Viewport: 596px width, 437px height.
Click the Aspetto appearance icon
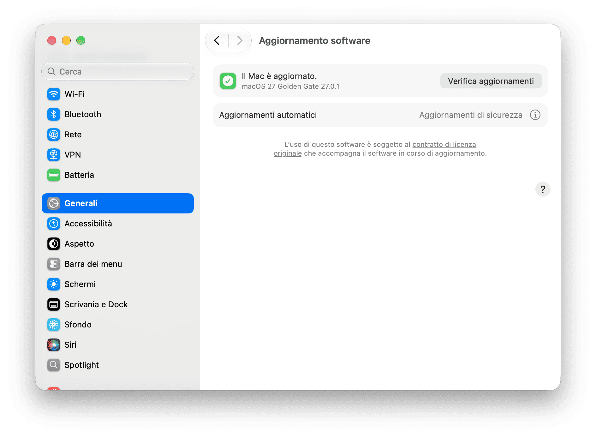pos(54,244)
